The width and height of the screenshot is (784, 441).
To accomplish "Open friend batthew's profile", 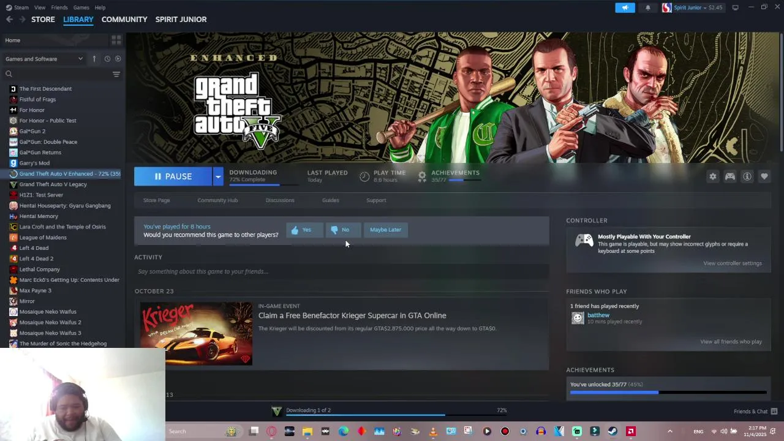I will pos(598,315).
